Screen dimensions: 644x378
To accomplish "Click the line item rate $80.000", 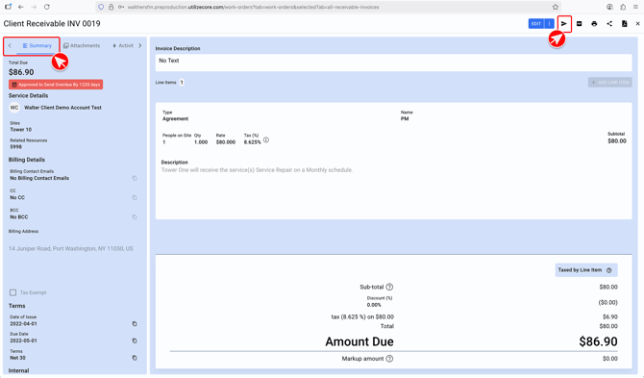I will 226,142.
